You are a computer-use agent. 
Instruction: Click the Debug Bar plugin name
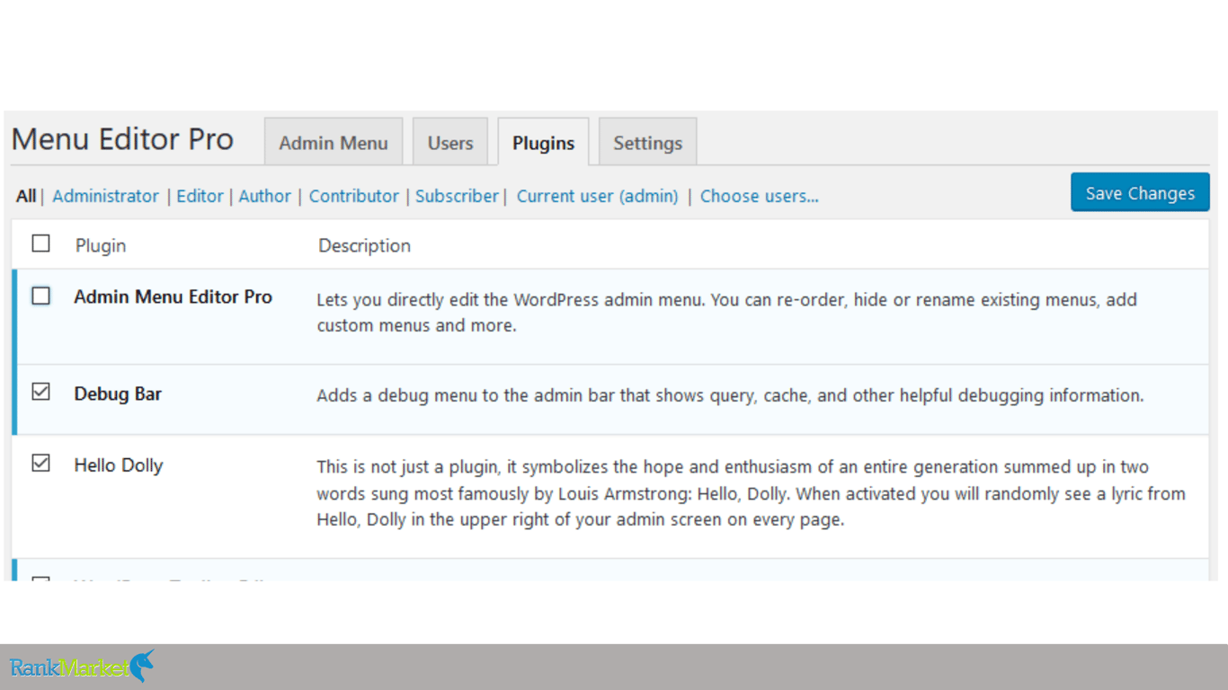[118, 394]
